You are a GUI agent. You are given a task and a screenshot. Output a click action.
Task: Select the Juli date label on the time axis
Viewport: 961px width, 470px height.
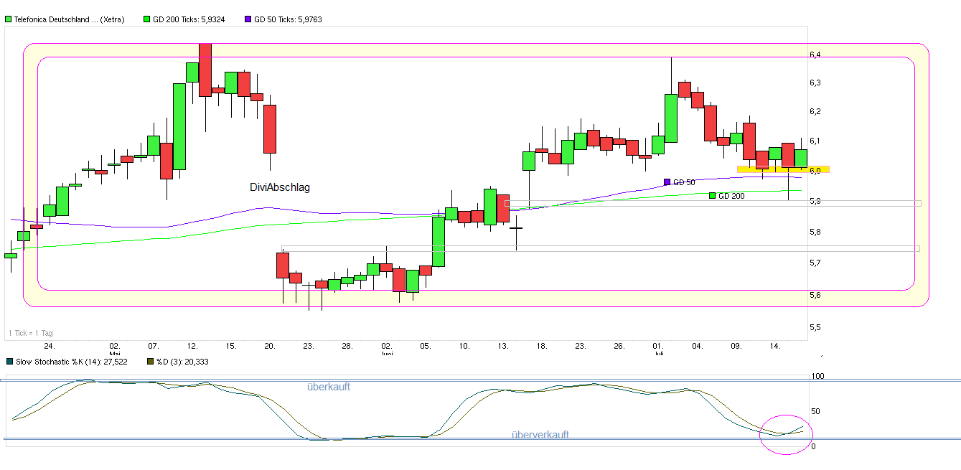(660, 352)
